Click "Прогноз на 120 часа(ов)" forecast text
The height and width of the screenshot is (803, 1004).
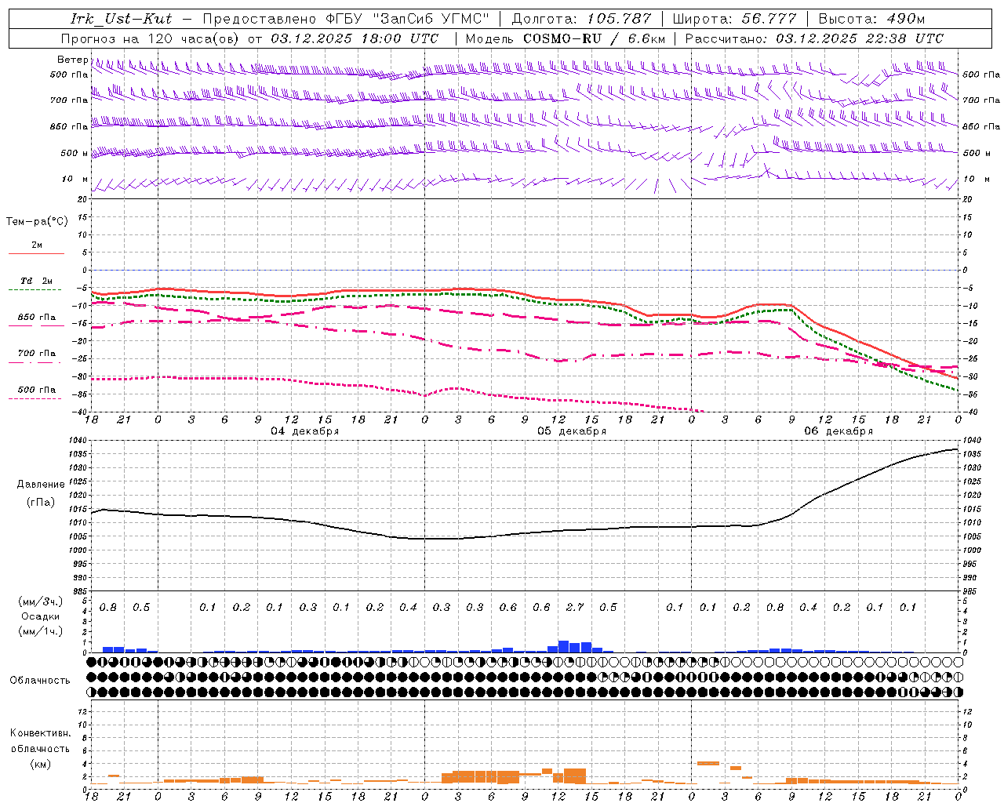click(151, 38)
